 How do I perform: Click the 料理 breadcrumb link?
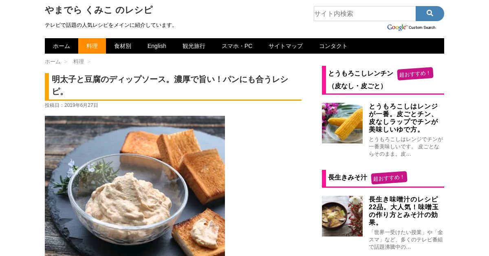[x=79, y=62]
